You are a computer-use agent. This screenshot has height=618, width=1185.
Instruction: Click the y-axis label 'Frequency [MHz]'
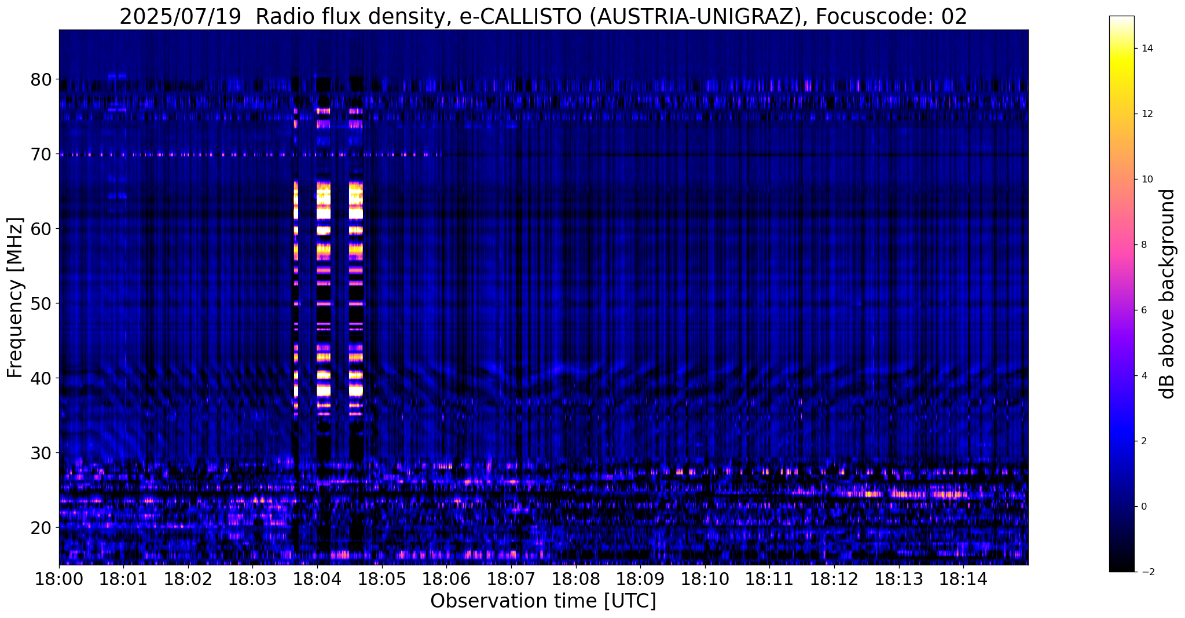[16, 298]
